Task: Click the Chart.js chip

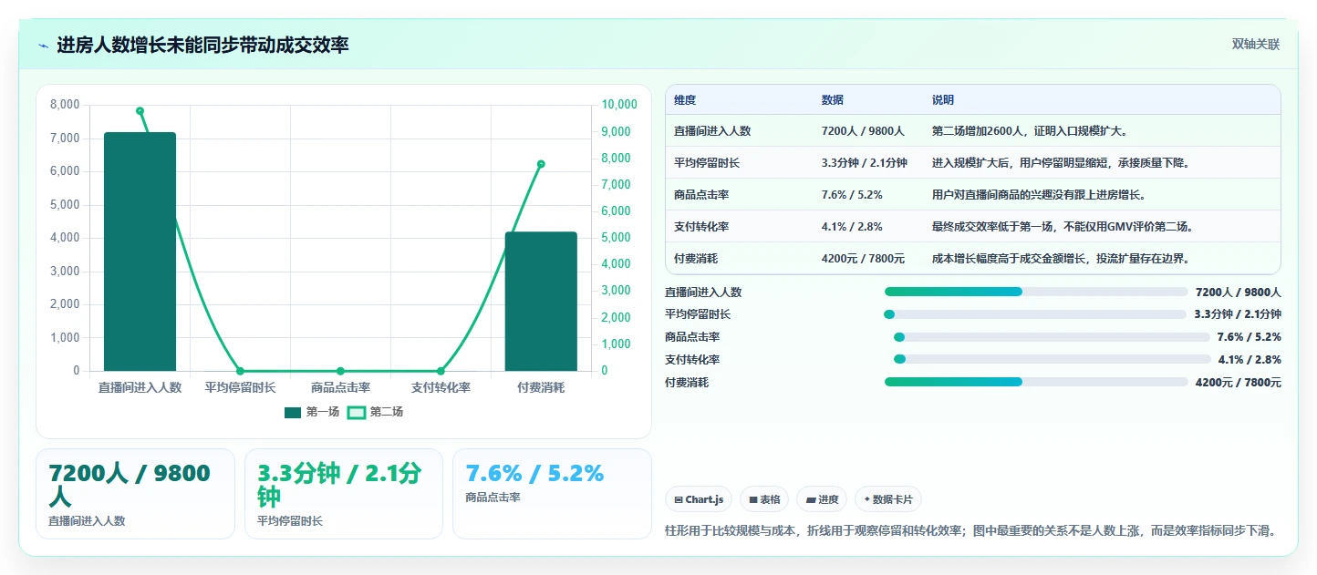Action: click(x=699, y=499)
